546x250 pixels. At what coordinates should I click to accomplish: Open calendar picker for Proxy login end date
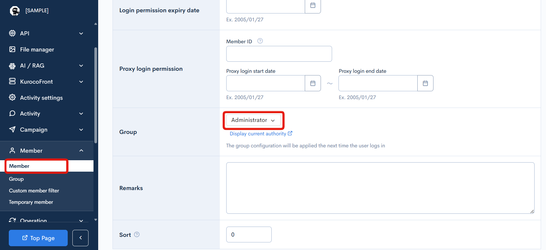(x=425, y=83)
